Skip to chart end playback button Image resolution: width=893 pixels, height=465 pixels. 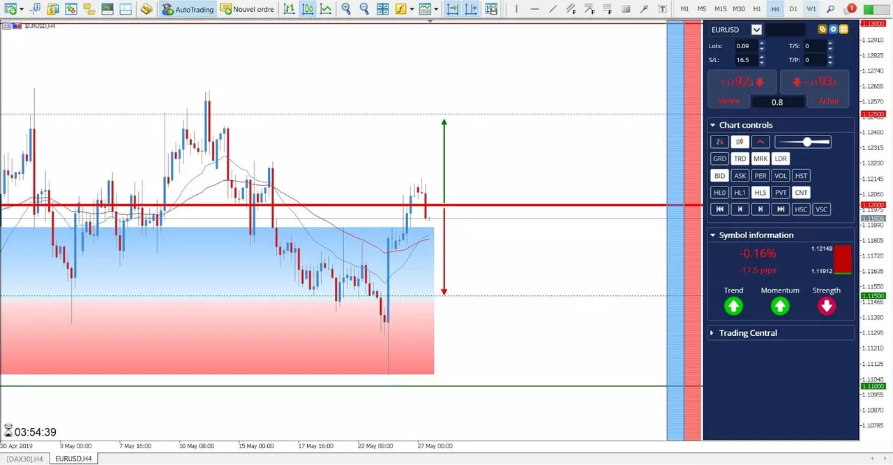(x=781, y=209)
